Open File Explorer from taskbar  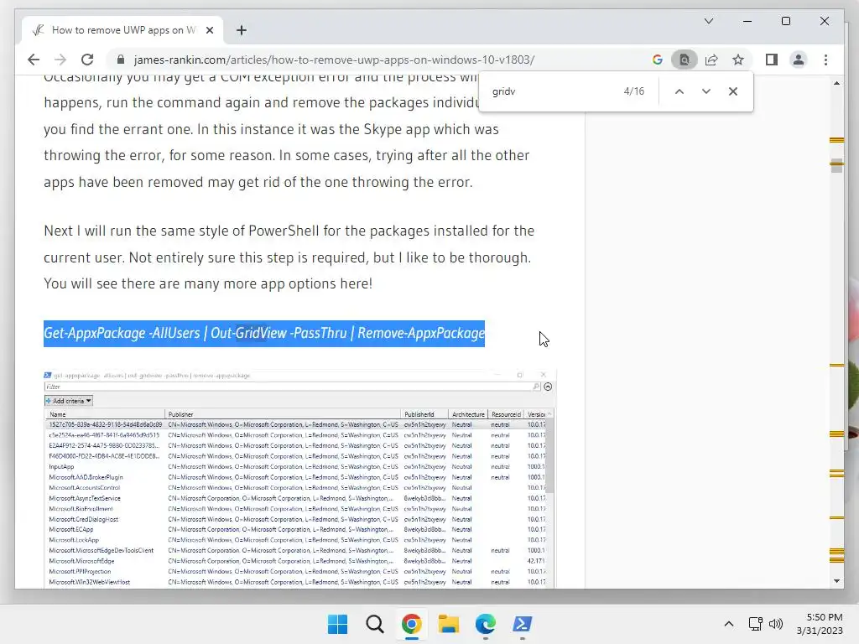click(448, 624)
